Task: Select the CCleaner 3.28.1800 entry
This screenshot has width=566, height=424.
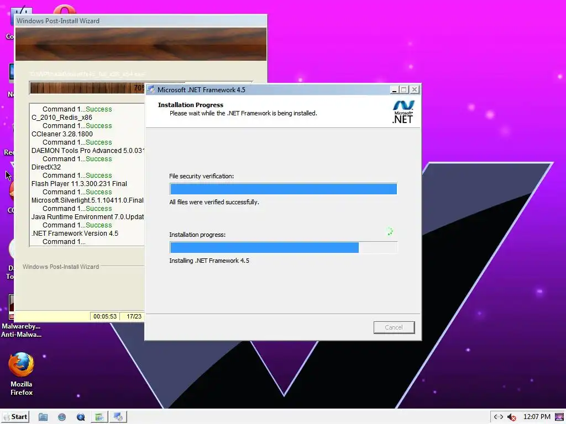Action: click(x=62, y=134)
